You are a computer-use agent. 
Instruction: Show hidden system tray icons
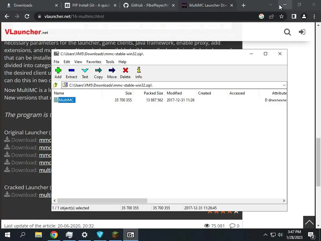[265, 235]
